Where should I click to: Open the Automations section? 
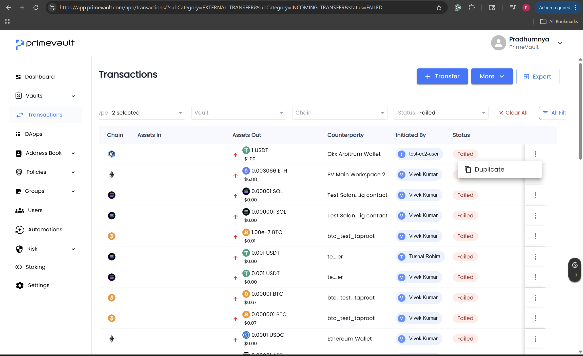[x=39, y=230]
